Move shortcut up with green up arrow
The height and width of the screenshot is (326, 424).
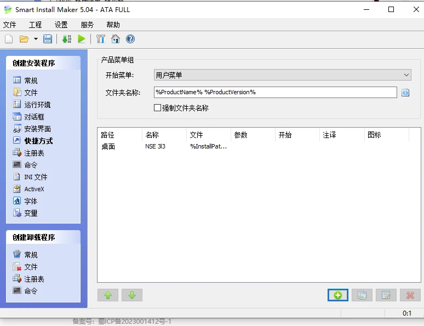click(x=108, y=295)
